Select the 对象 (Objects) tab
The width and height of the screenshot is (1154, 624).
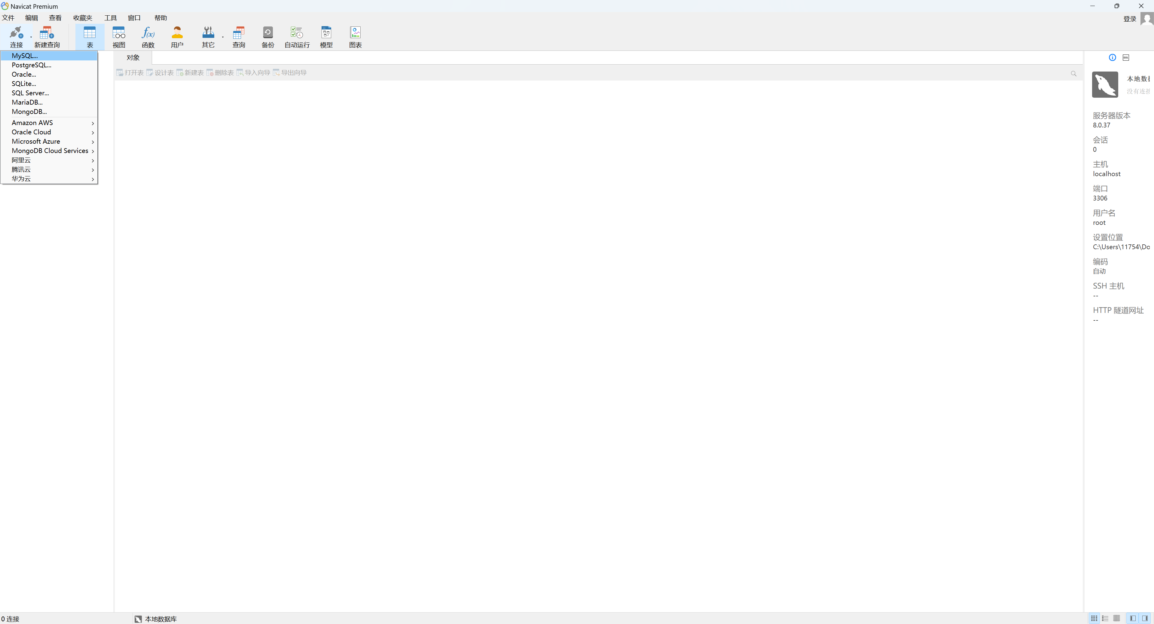pos(133,58)
